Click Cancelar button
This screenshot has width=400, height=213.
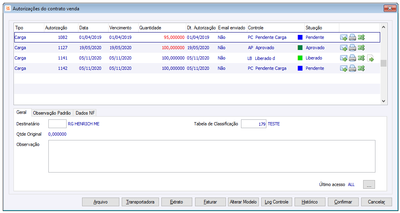(x=377, y=202)
